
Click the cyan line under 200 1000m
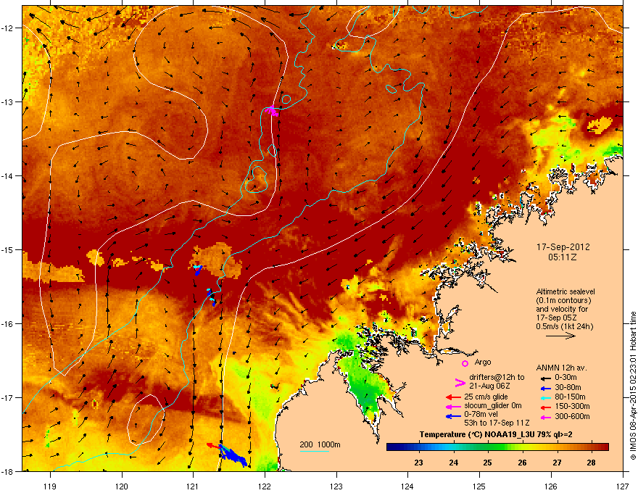tap(314, 452)
